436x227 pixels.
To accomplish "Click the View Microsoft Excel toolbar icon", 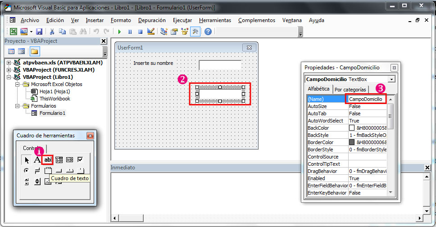I will click(x=14, y=32).
